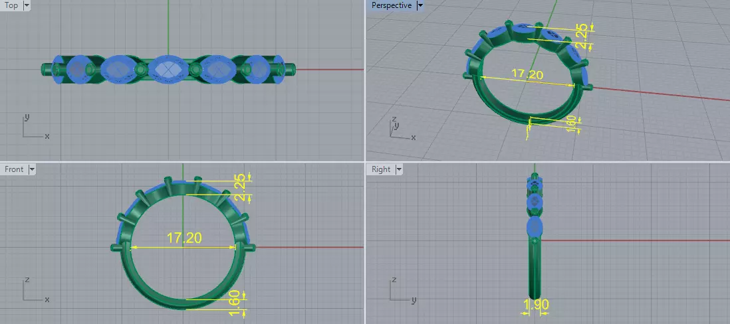
Task: Activate the Front viewport title label
Action: coord(14,169)
